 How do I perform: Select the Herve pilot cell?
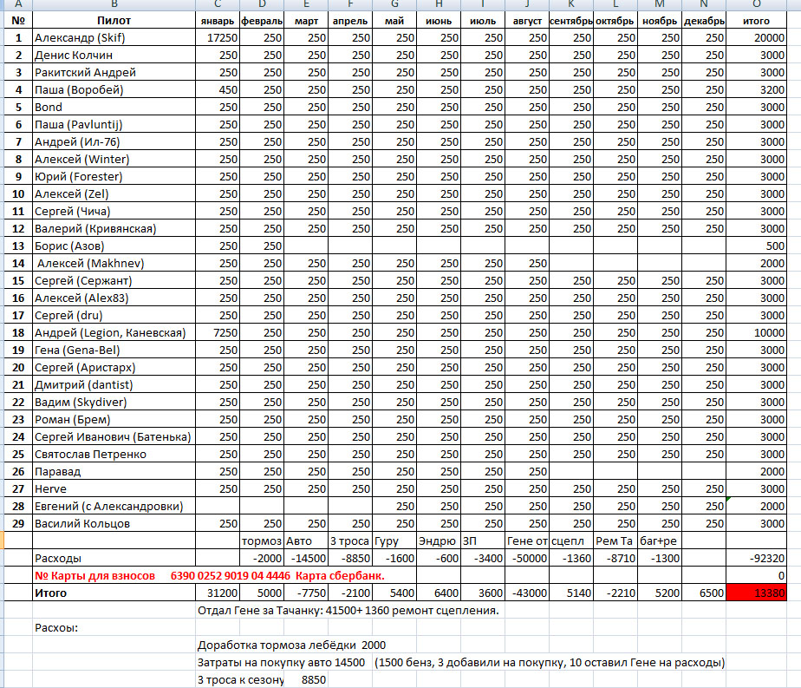[x=114, y=489]
